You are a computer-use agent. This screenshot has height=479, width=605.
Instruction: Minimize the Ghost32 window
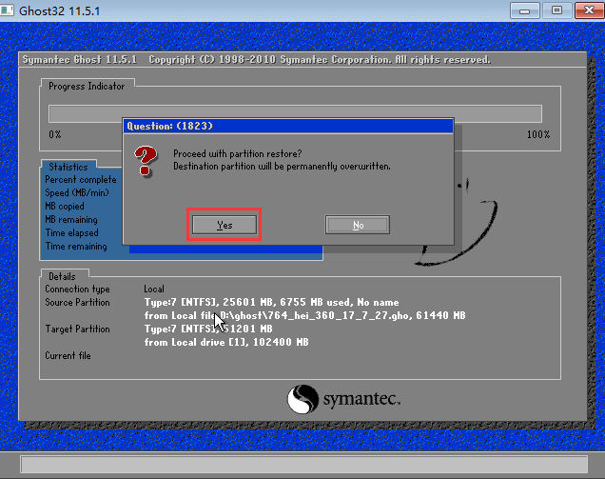pyautogui.click(x=522, y=10)
